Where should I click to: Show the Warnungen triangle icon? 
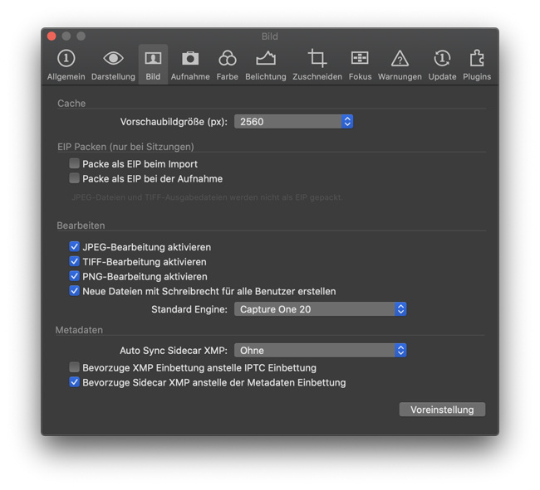pos(400,59)
